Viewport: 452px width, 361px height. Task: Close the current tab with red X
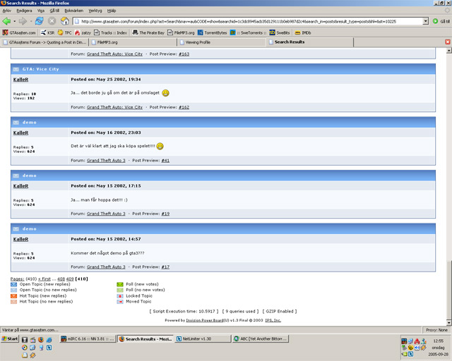448,42
